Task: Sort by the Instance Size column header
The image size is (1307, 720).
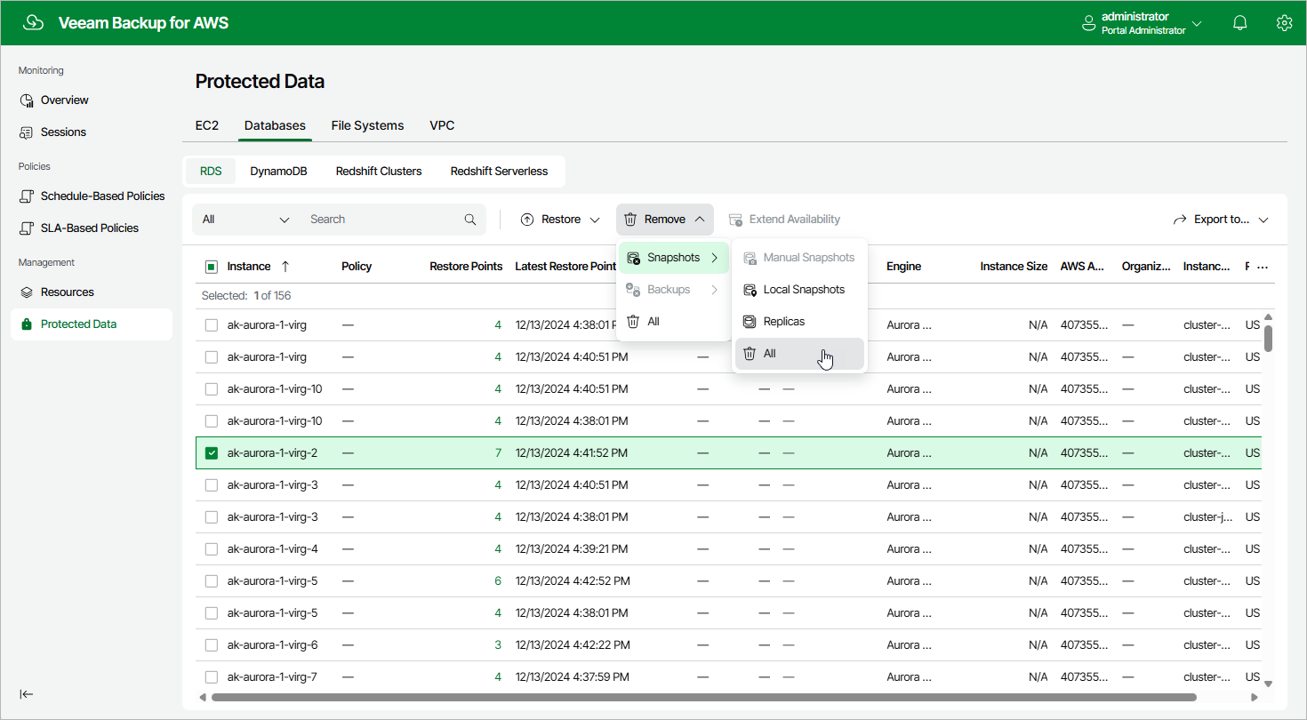Action: (1014, 267)
